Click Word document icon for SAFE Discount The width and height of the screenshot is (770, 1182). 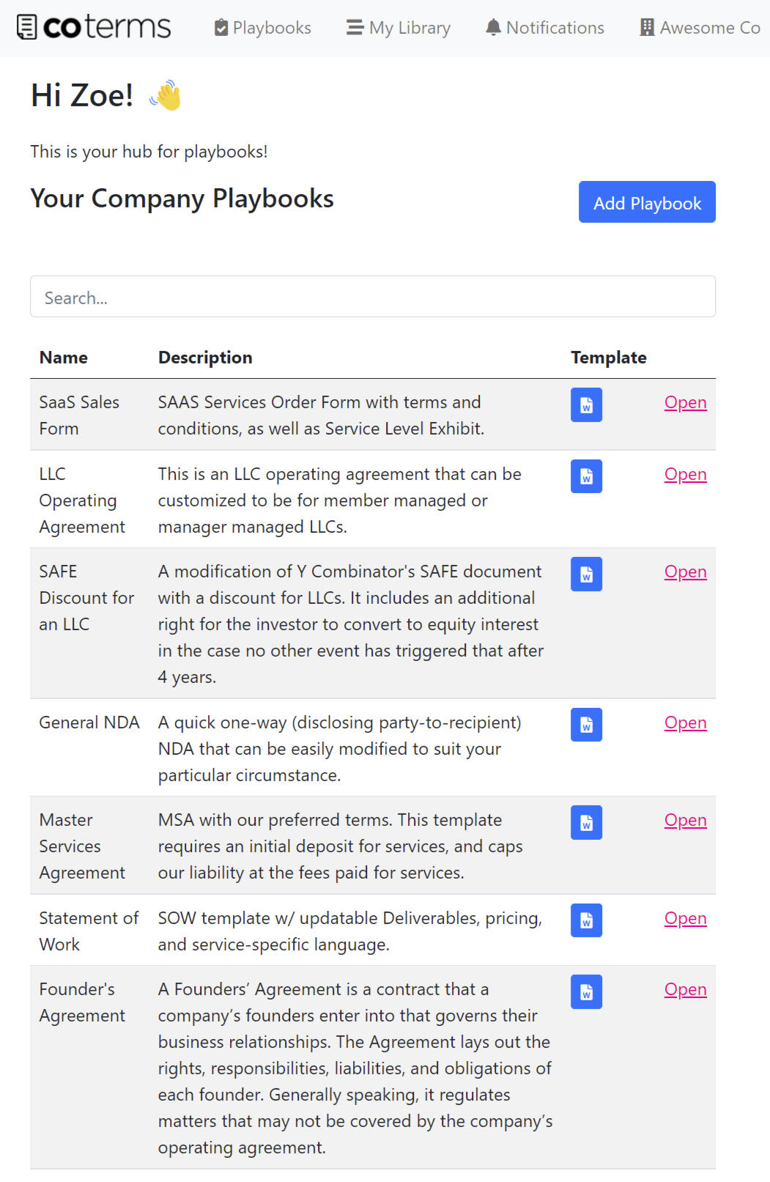[x=586, y=574]
